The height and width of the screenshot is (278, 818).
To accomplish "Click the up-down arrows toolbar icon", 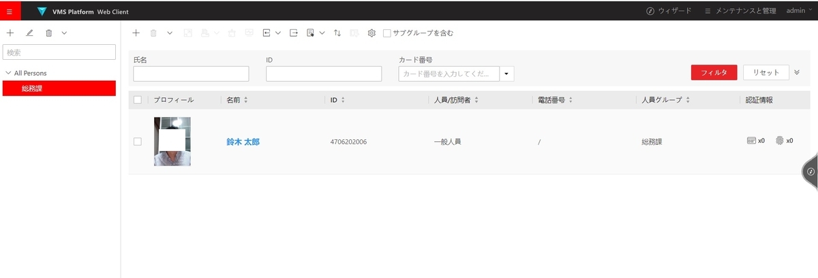I will (337, 33).
